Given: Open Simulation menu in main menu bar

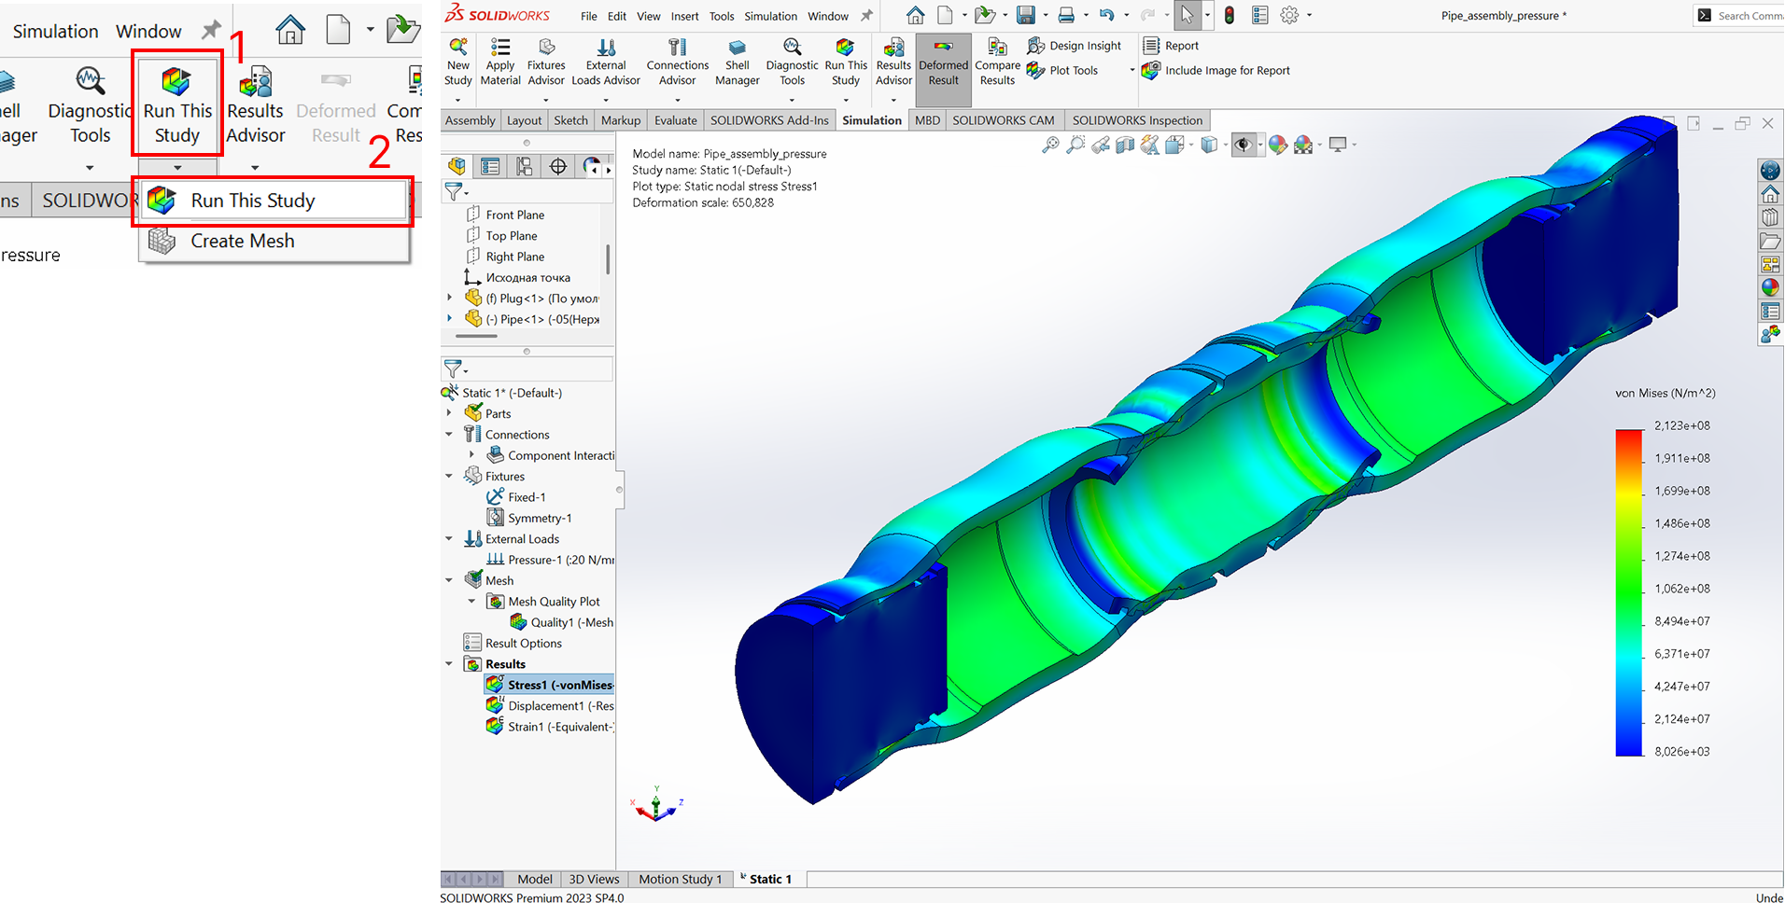Looking at the screenshot, I should tap(770, 16).
